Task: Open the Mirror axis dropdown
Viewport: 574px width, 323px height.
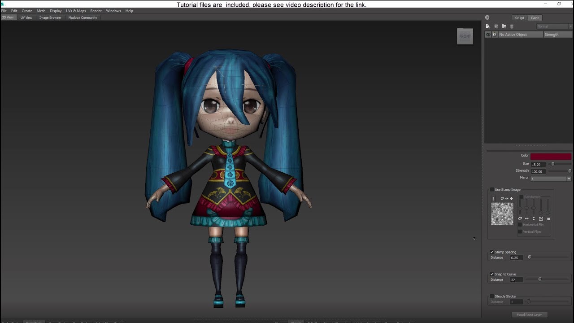Action: (x=569, y=178)
